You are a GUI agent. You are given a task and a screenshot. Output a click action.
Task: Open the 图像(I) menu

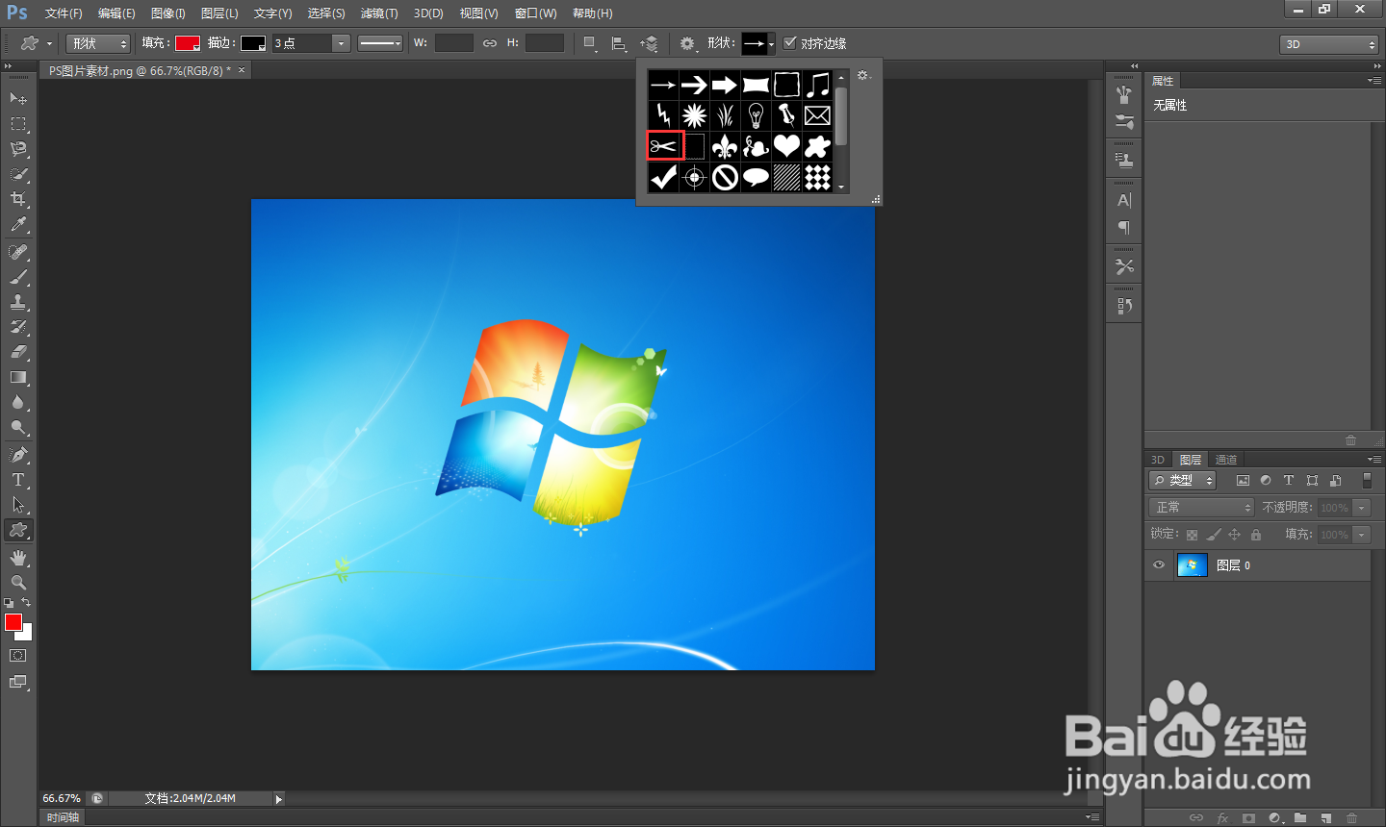tap(167, 13)
